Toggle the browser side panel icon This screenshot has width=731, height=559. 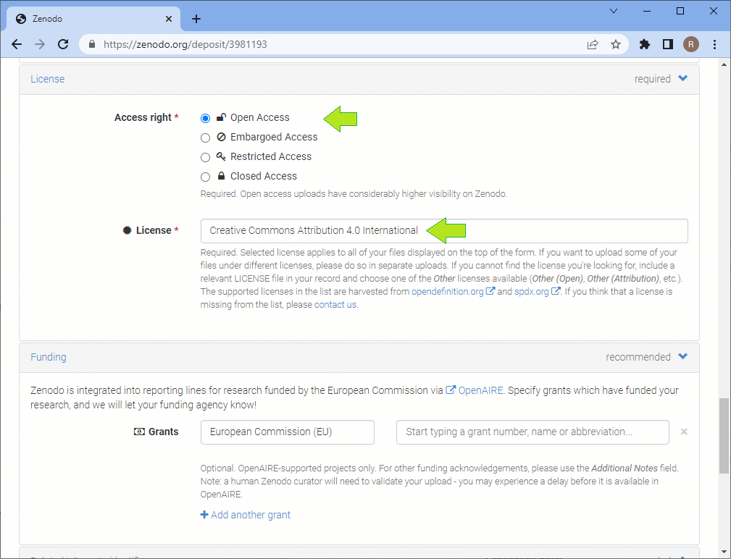coord(668,44)
